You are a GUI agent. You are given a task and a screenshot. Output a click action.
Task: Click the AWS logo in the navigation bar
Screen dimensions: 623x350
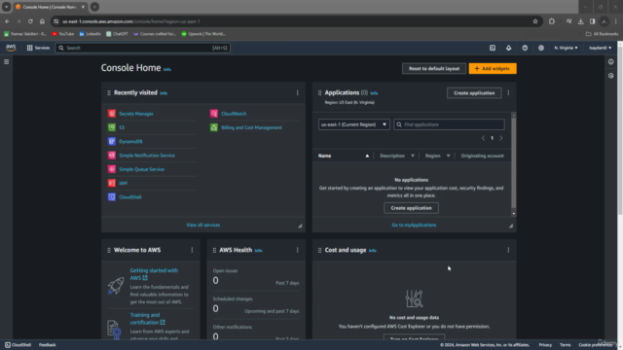[x=11, y=48]
